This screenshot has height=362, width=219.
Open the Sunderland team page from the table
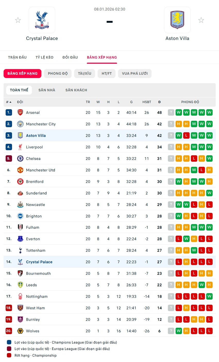(x=36, y=193)
